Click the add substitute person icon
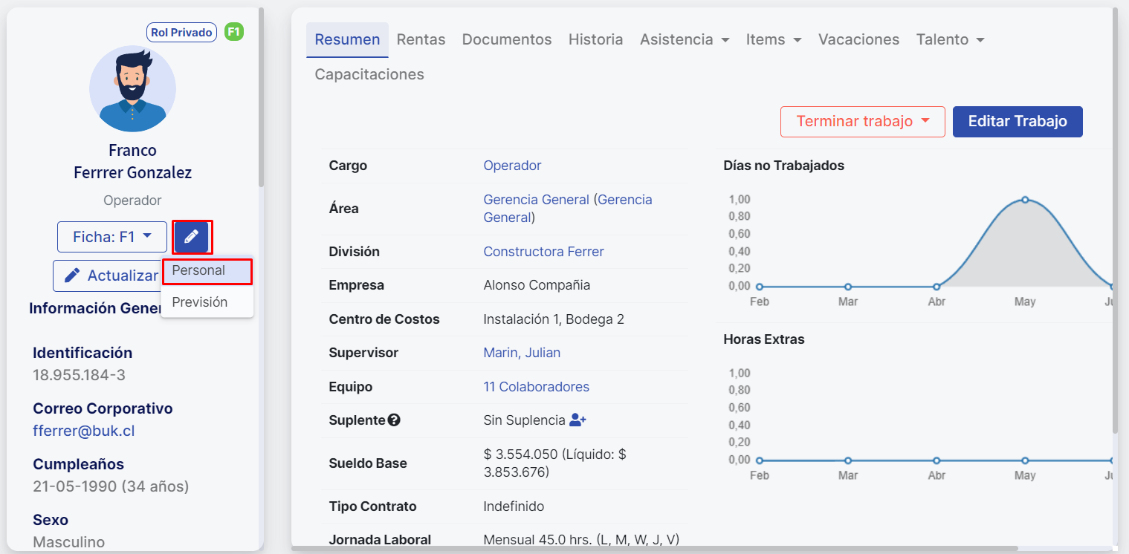The width and height of the screenshot is (1129, 554). click(578, 420)
